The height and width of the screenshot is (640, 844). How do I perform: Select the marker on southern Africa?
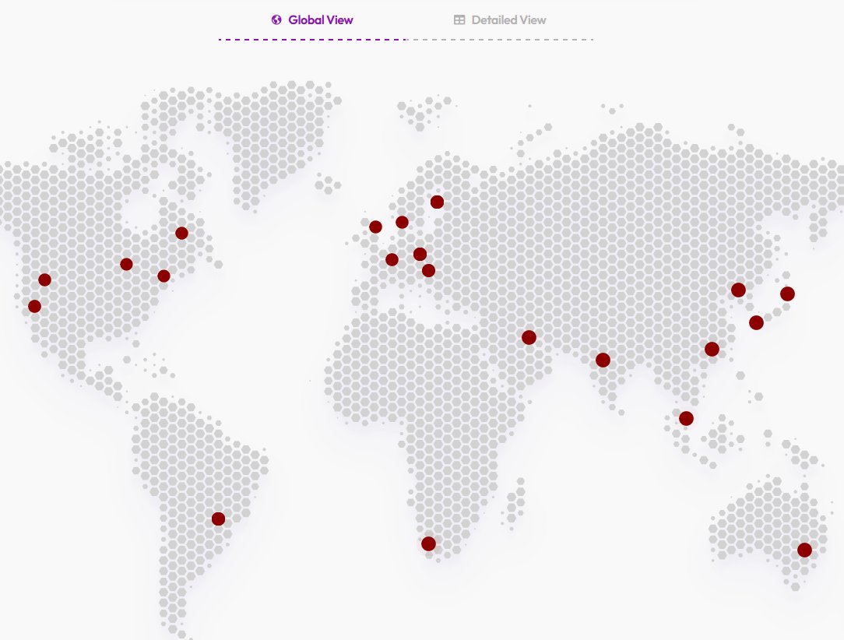click(428, 543)
